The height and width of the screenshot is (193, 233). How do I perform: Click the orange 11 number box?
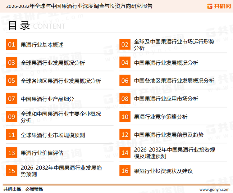coord(11,135)
